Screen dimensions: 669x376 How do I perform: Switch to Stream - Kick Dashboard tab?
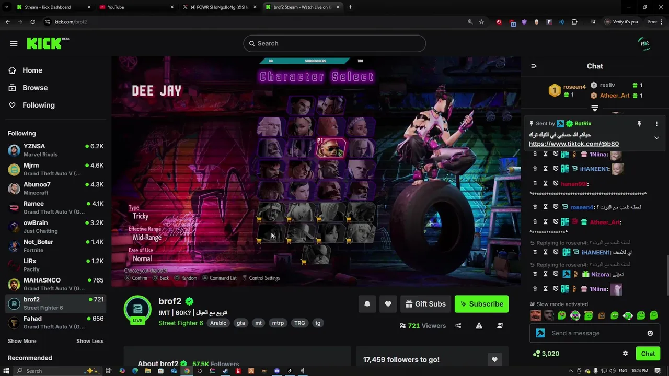pos(52,7)
